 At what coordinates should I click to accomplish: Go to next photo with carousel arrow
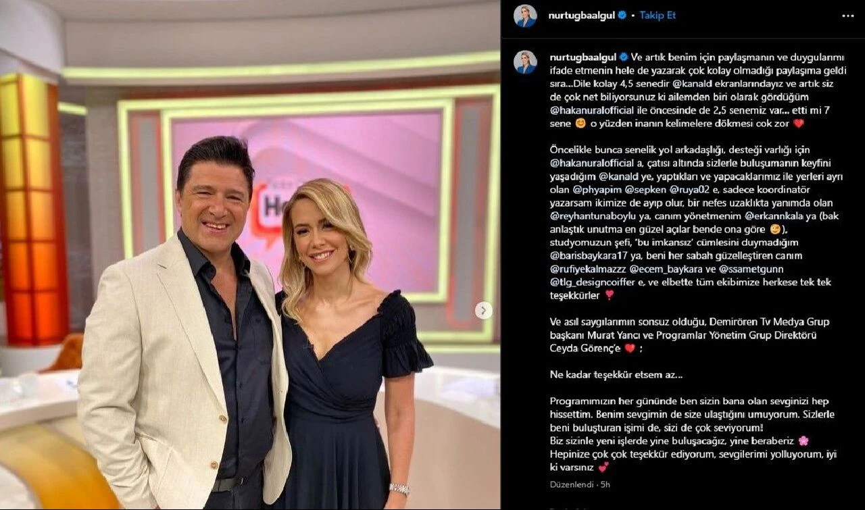[483, 310]
